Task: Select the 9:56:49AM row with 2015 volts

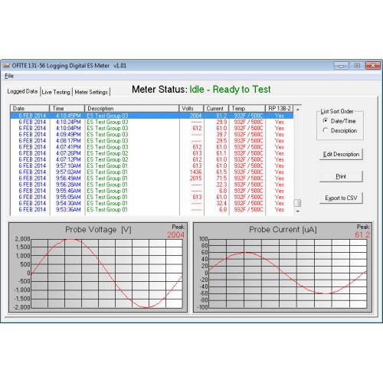Action: pyautogui.click(x=152, y=178)
